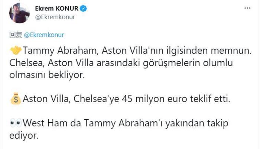
Task: Click the blue verified badge icon
Action: pyautogui.click(x=84, y=8)
